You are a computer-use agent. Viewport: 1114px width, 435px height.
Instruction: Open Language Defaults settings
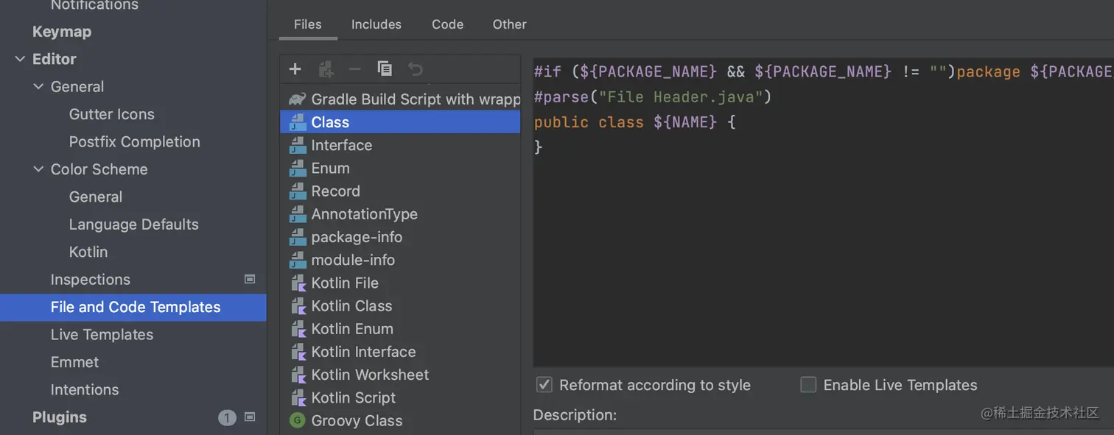coord(134,224)
